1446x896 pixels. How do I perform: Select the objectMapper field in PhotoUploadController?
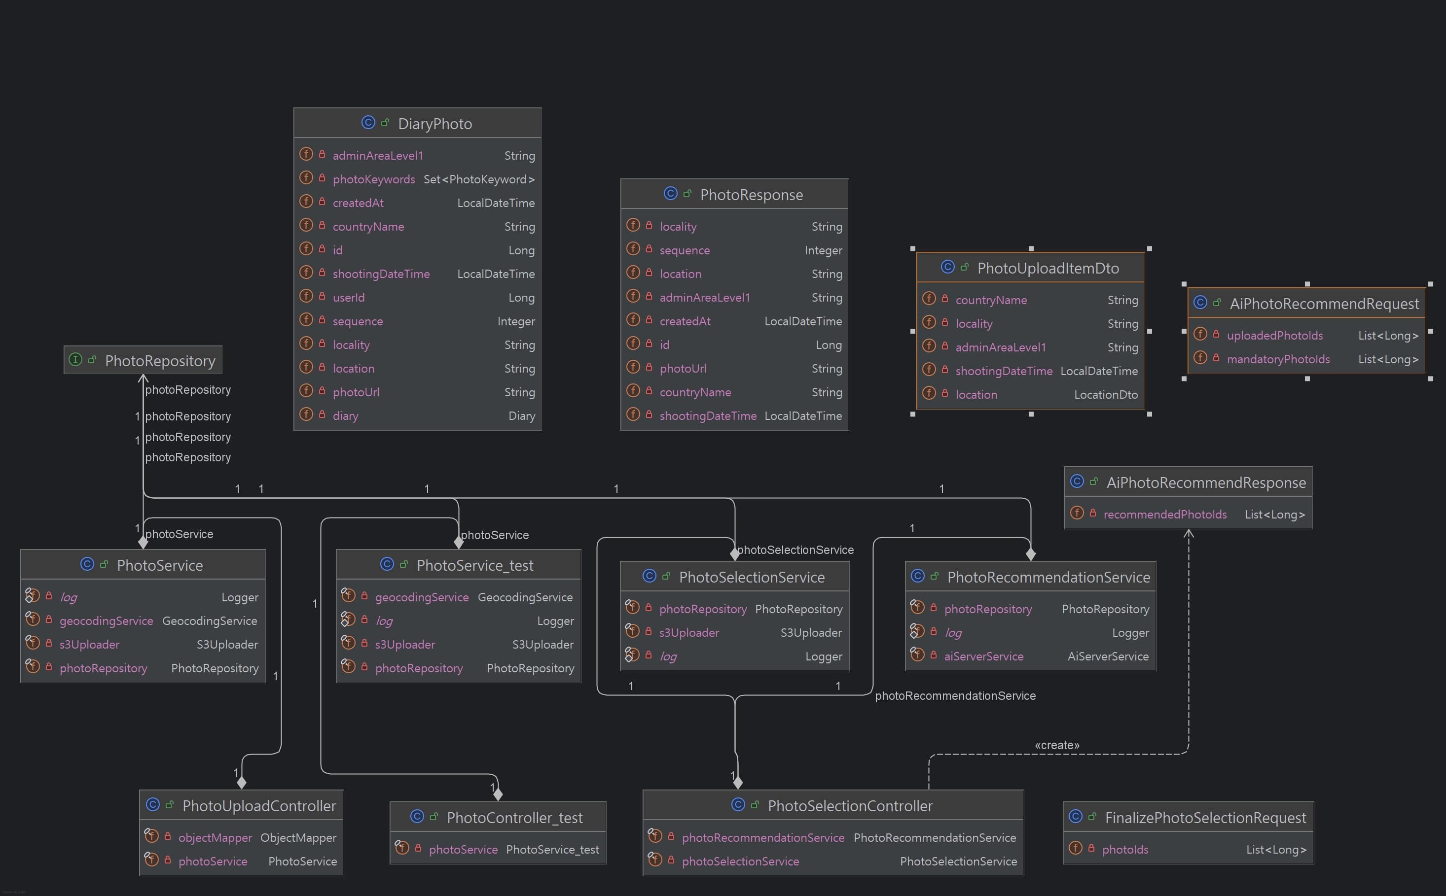click(215, 837)
